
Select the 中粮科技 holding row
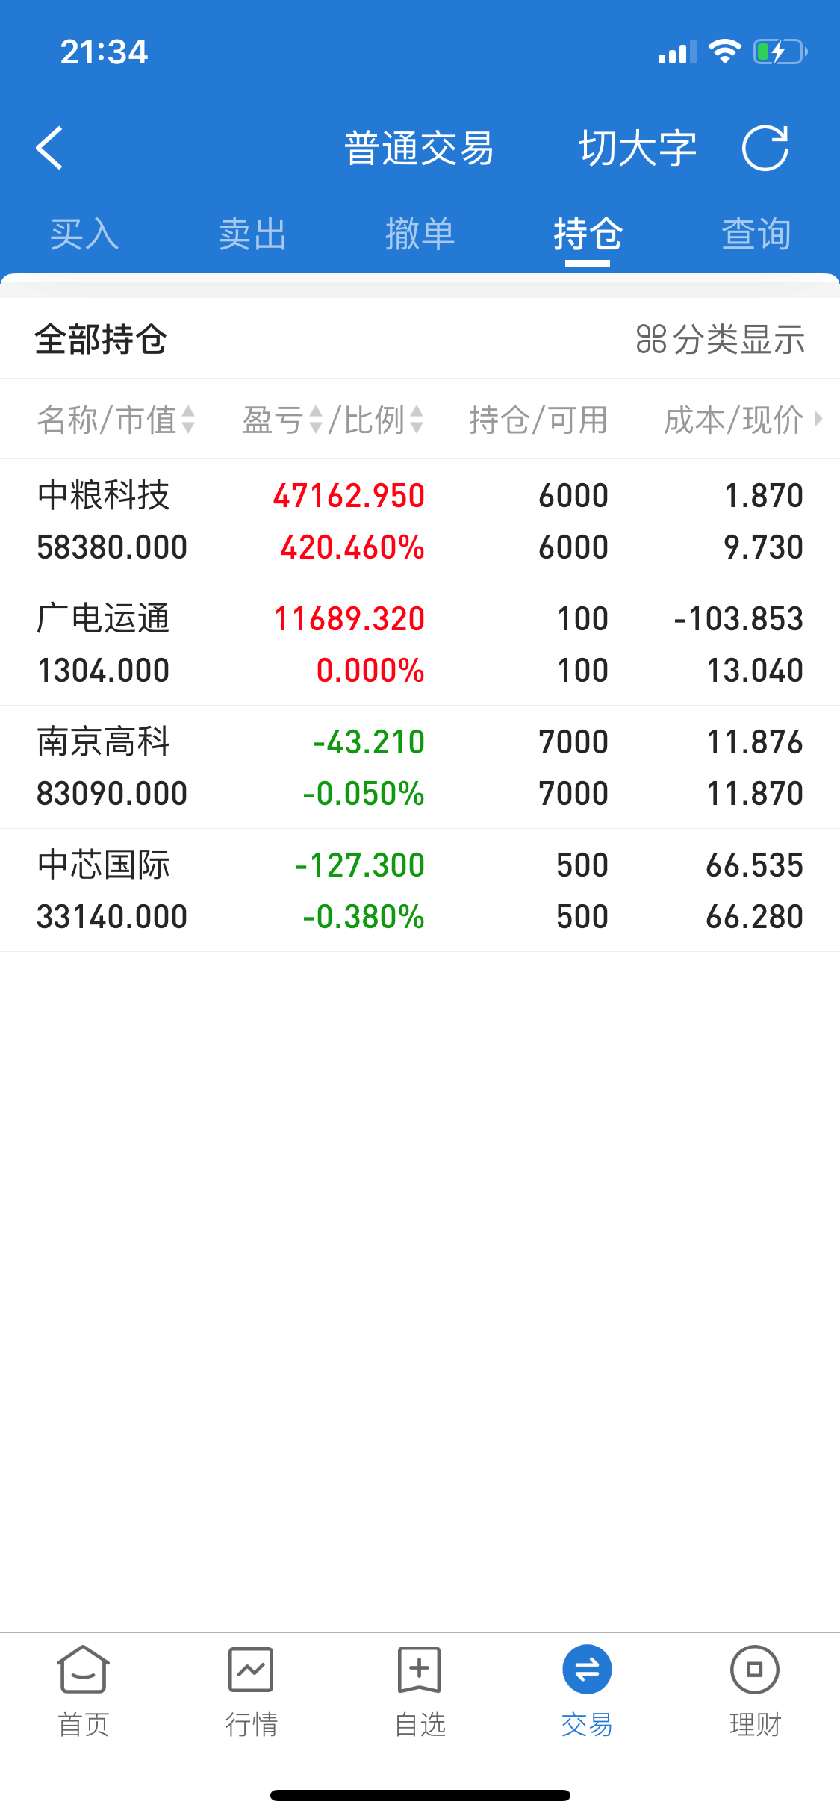pyautogui.click(x=420, y=521)
